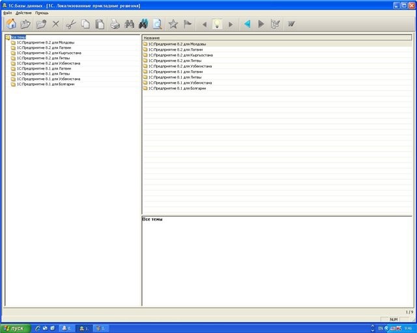This screenshot has height=333, width=417.
Task: Click the large gray forward arrow icon
Action: point(261,24)
